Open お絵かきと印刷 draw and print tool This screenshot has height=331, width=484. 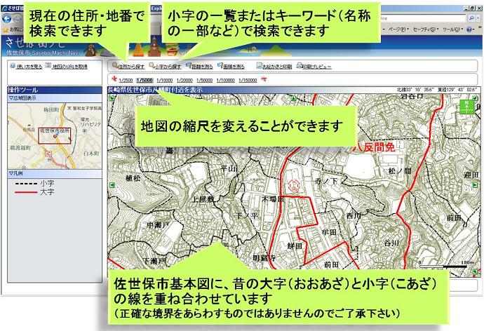click(274, 66)
